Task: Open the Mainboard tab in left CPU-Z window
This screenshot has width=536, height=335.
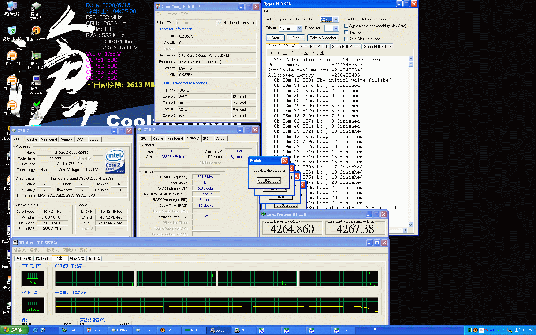Action: pos(49,139)
